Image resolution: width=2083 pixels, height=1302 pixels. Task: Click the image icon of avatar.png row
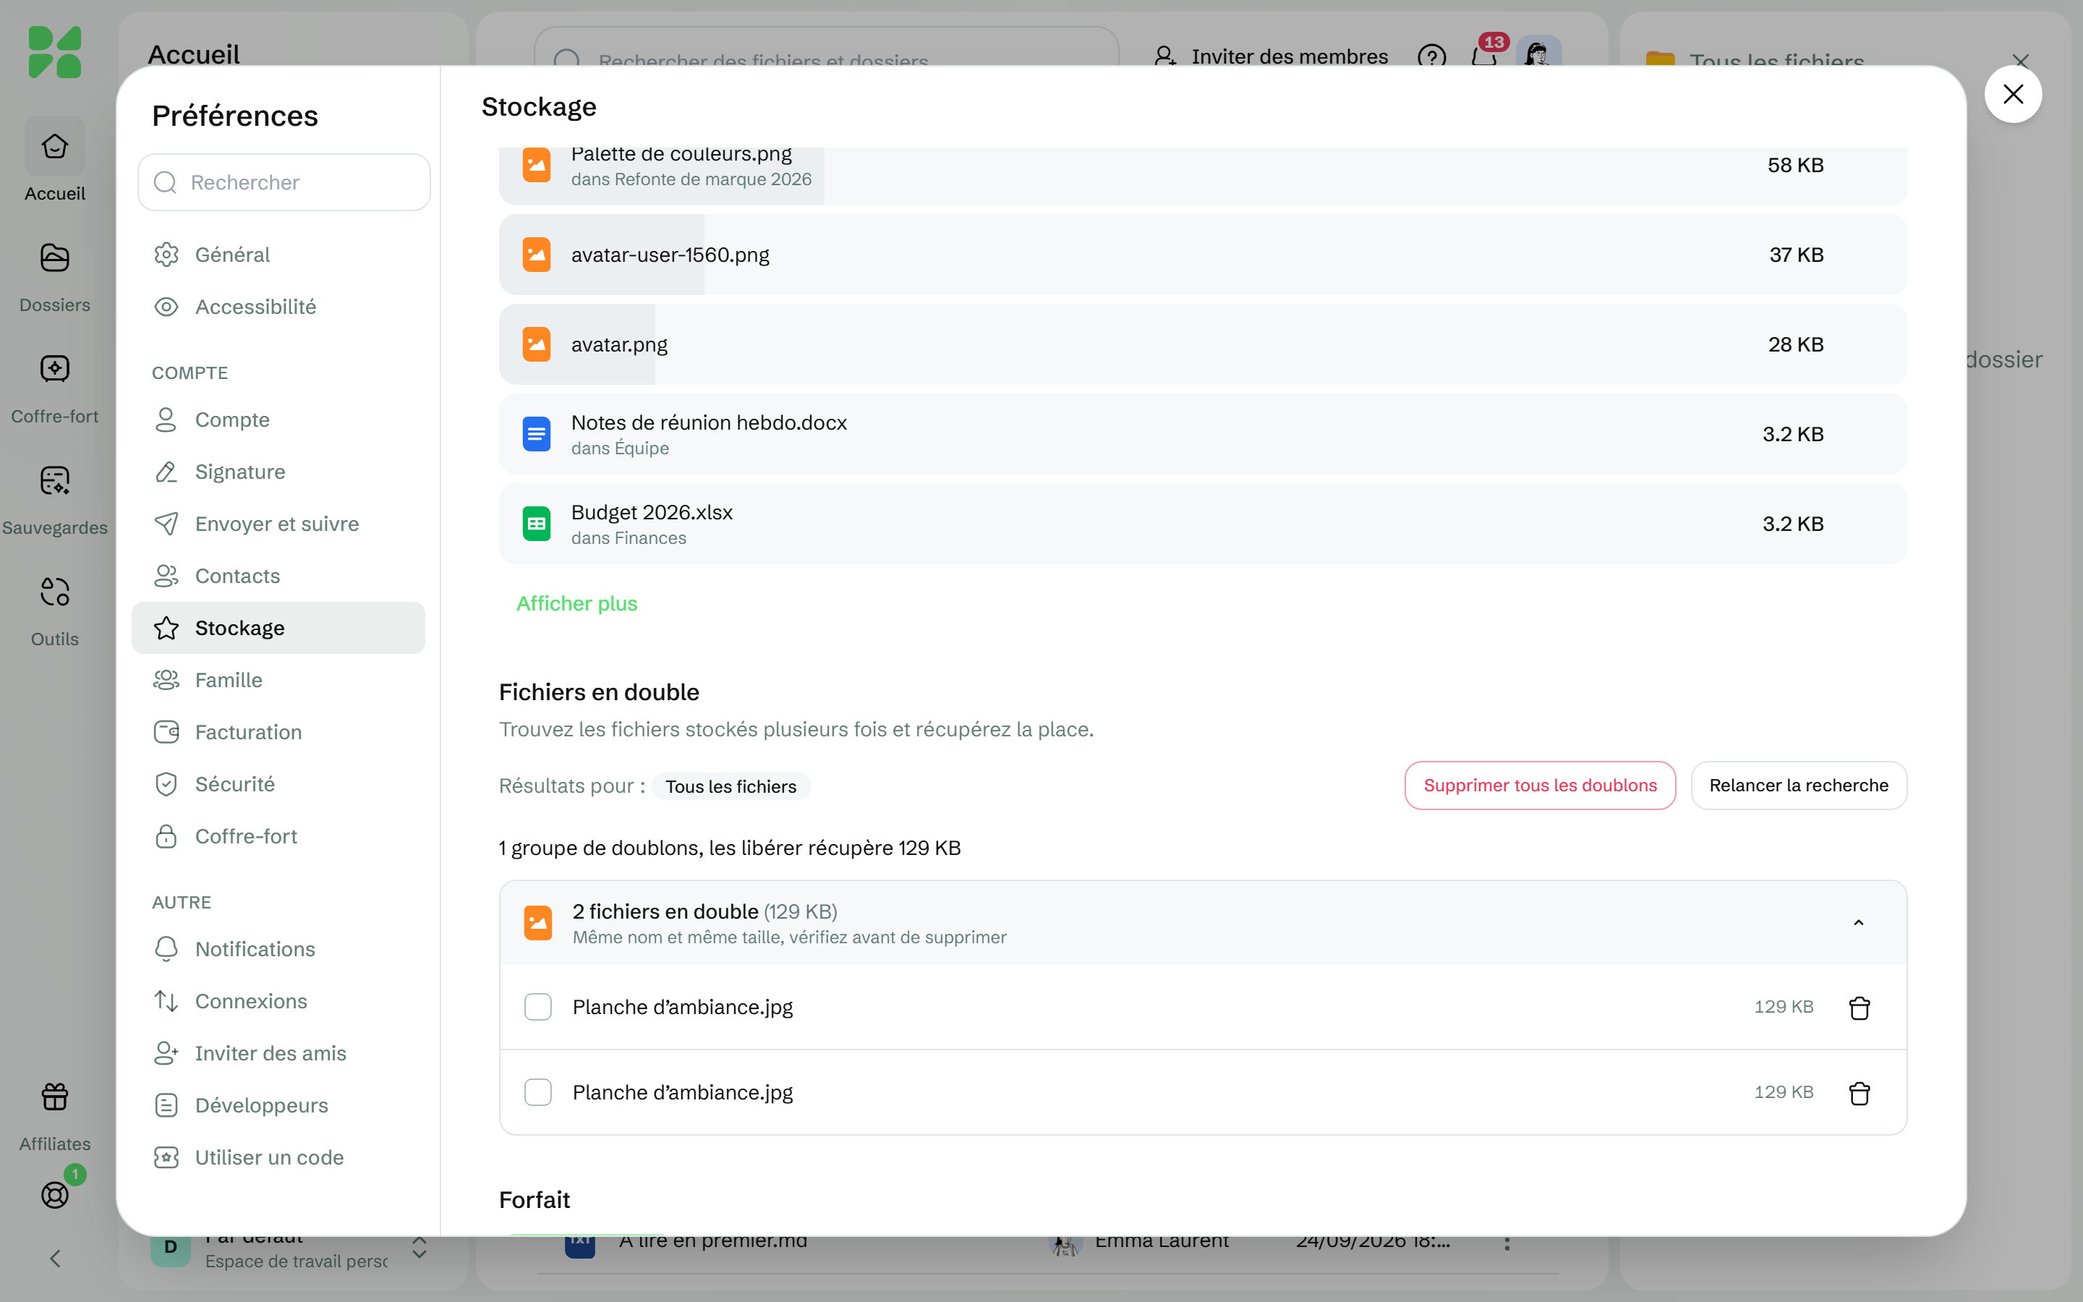pyautogui.click(x=536, y=344)
